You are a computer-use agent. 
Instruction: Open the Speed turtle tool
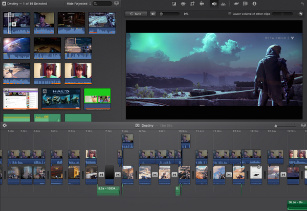236,4
